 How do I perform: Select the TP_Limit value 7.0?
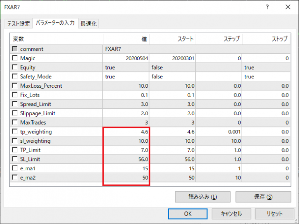[x=126, y=150]
